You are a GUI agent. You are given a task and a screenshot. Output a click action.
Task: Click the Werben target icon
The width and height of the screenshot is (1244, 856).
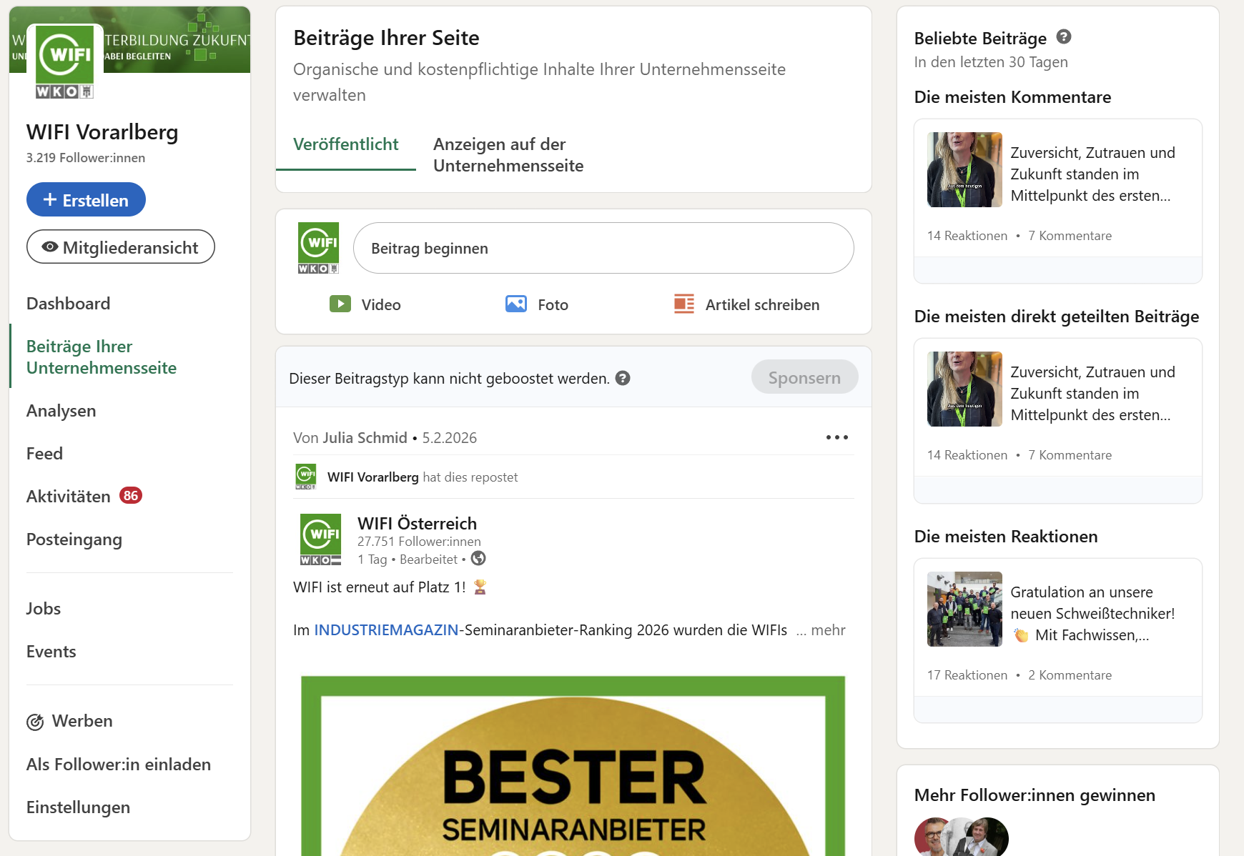pos(35,722)
